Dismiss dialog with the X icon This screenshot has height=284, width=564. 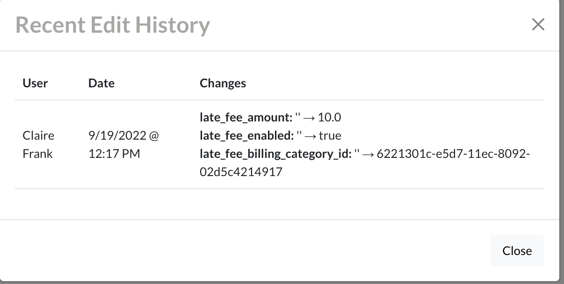tap(538, 25)
